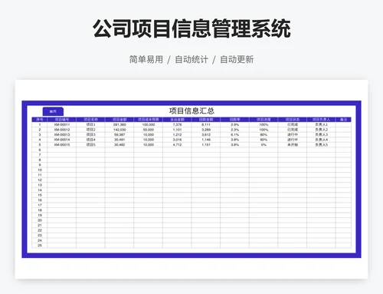Click repayment amount cell 3,289
383x294 pixels.
click(x=206, y=130)
